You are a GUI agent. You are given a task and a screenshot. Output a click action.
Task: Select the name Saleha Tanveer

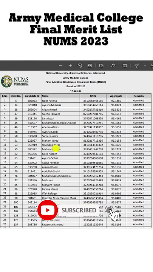coord(51,114)
